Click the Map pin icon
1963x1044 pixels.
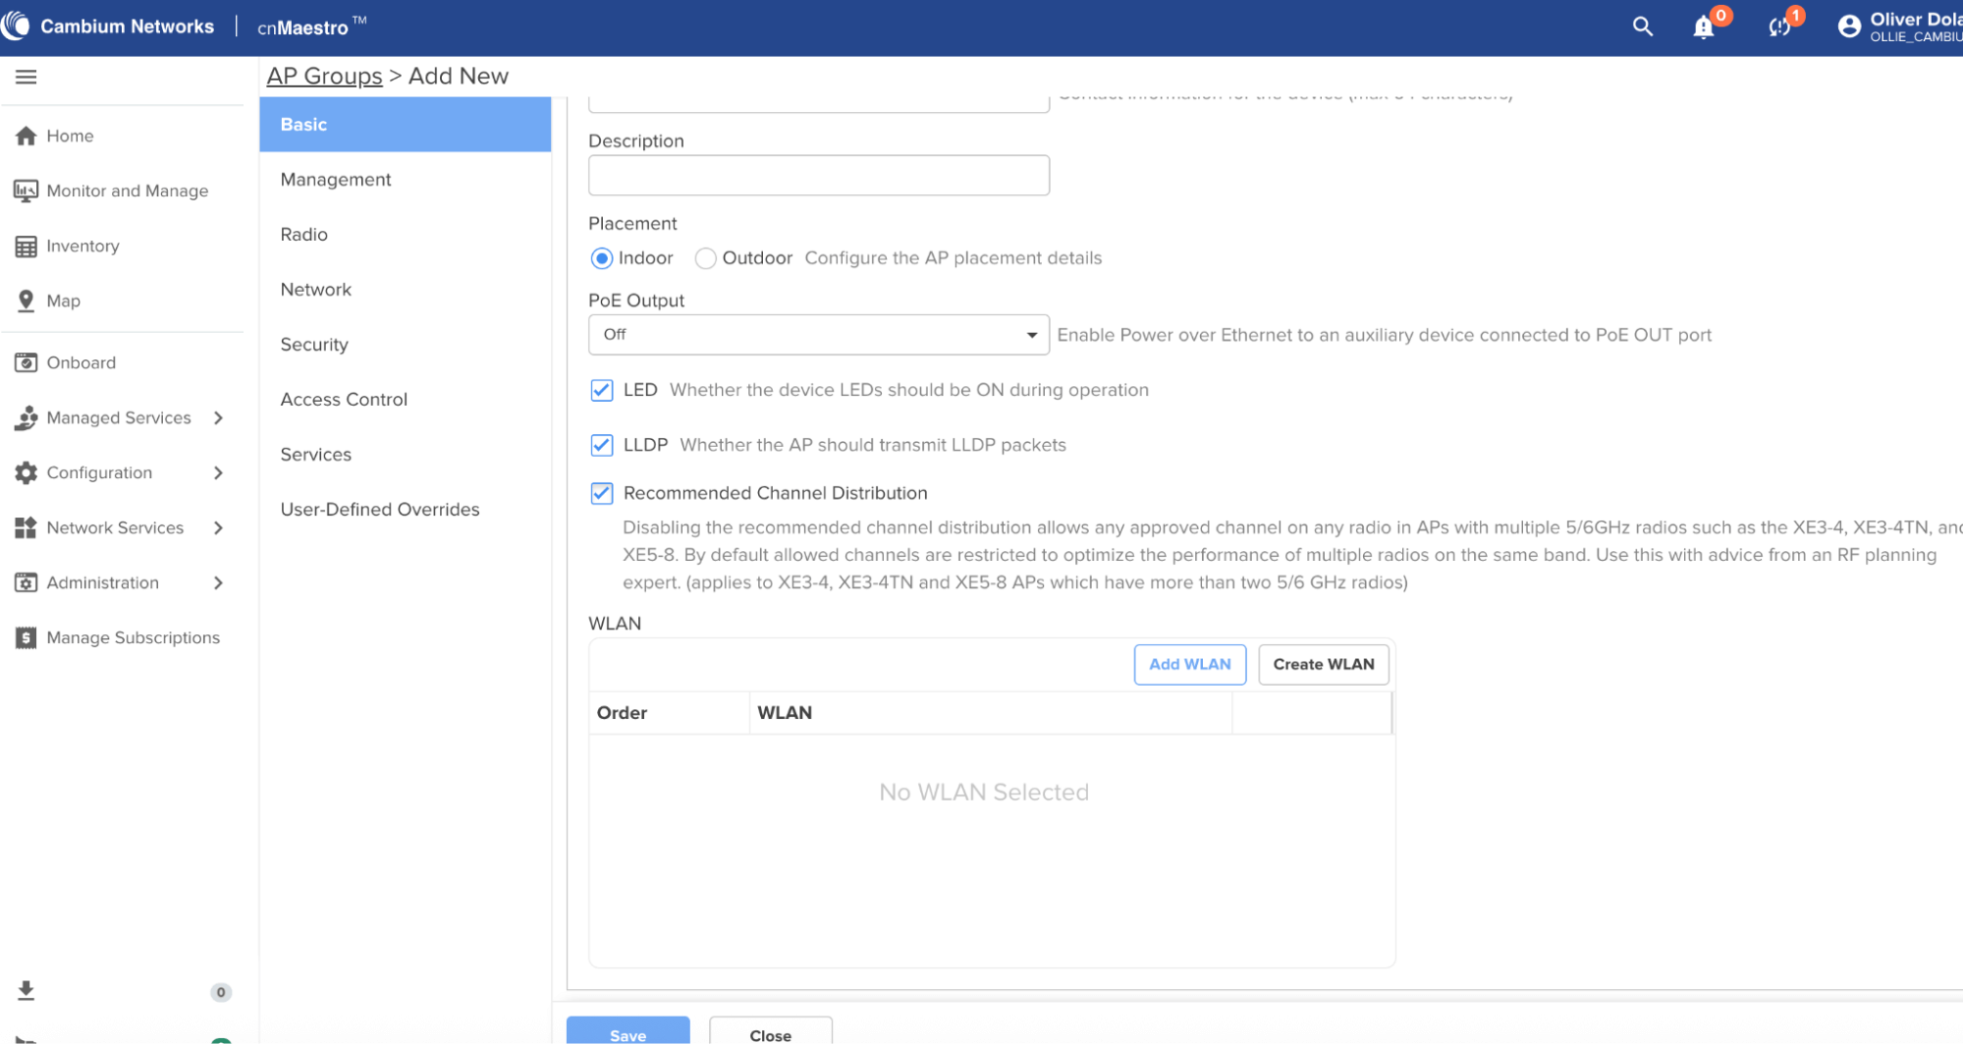(x=27, y=301)
